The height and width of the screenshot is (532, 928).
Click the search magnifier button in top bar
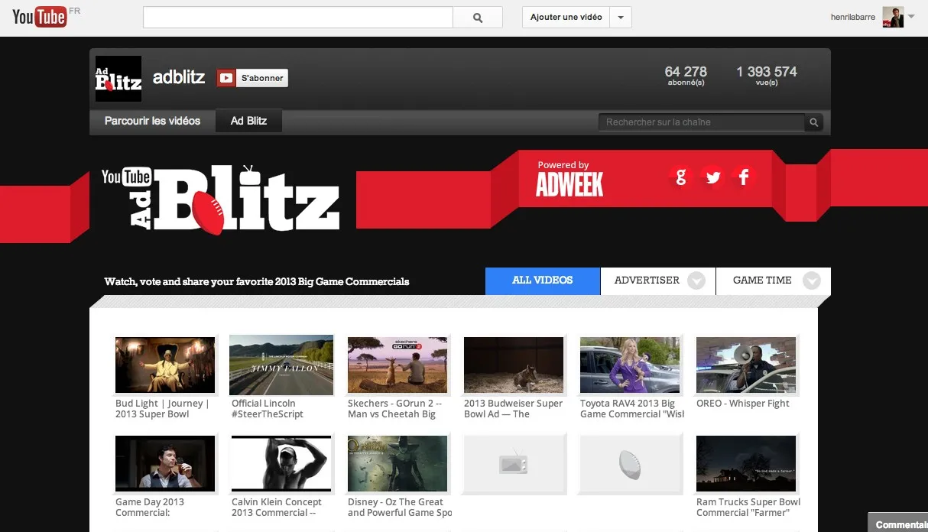(478, 18)
